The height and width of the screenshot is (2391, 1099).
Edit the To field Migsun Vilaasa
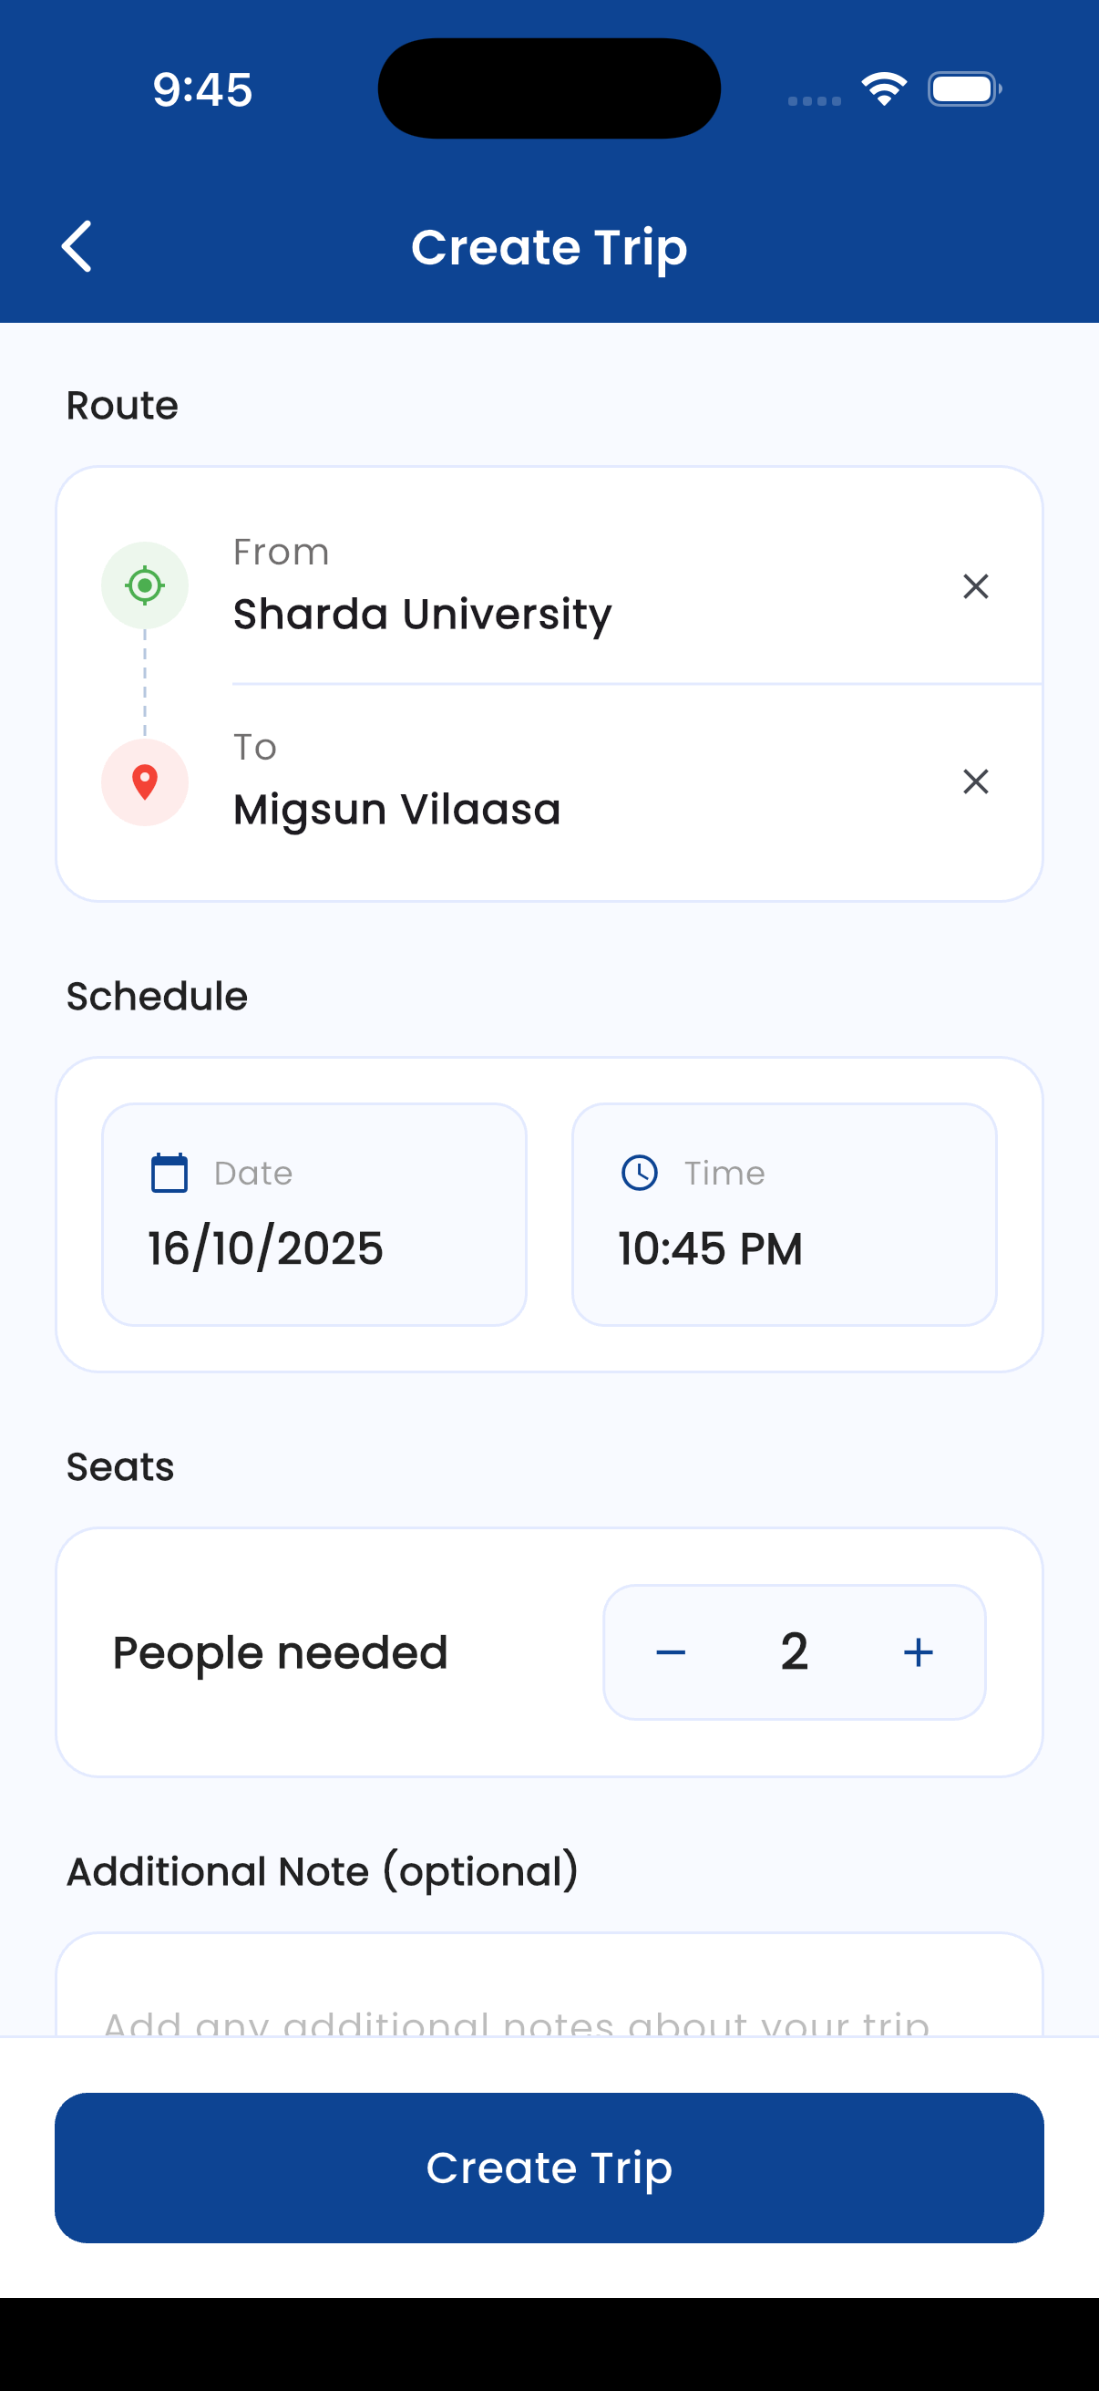click(397, 810)
